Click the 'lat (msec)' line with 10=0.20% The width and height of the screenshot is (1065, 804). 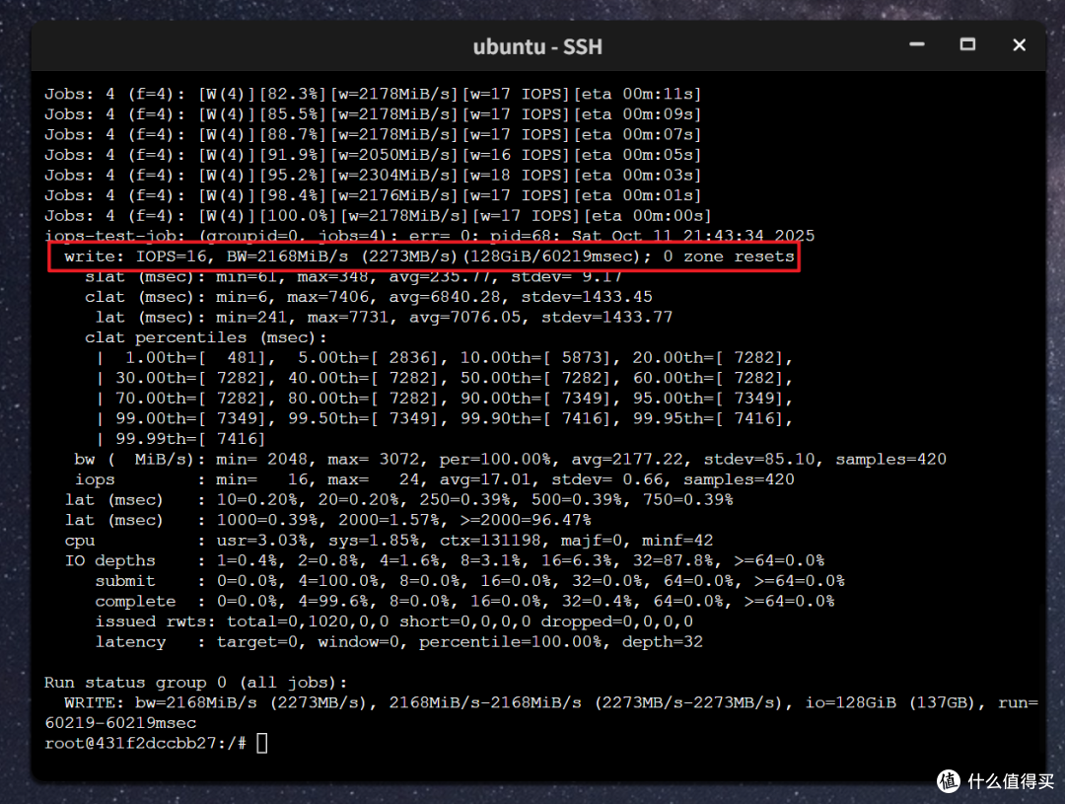pyautogui.click(x=398, y=500)
